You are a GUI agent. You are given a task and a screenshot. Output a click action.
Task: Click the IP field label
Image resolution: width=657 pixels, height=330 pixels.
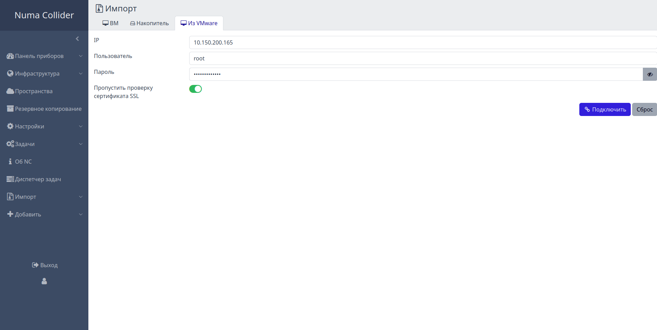[97, 40]
